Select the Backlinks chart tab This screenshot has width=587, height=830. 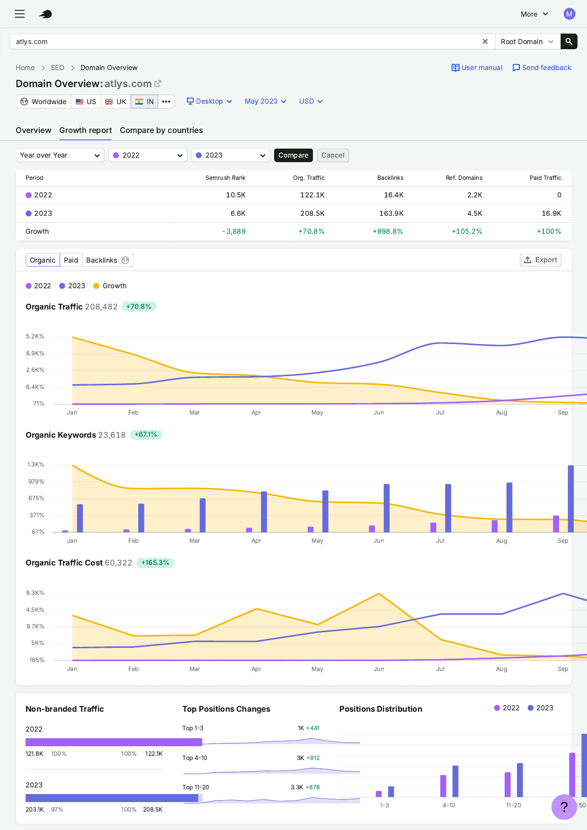pyautogui.click(x=107, y=260)
